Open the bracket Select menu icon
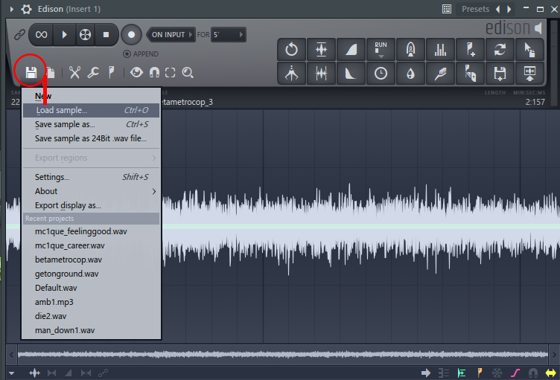Screen dimensions: 560x380 pyautogui.click(x=171, y=72)
